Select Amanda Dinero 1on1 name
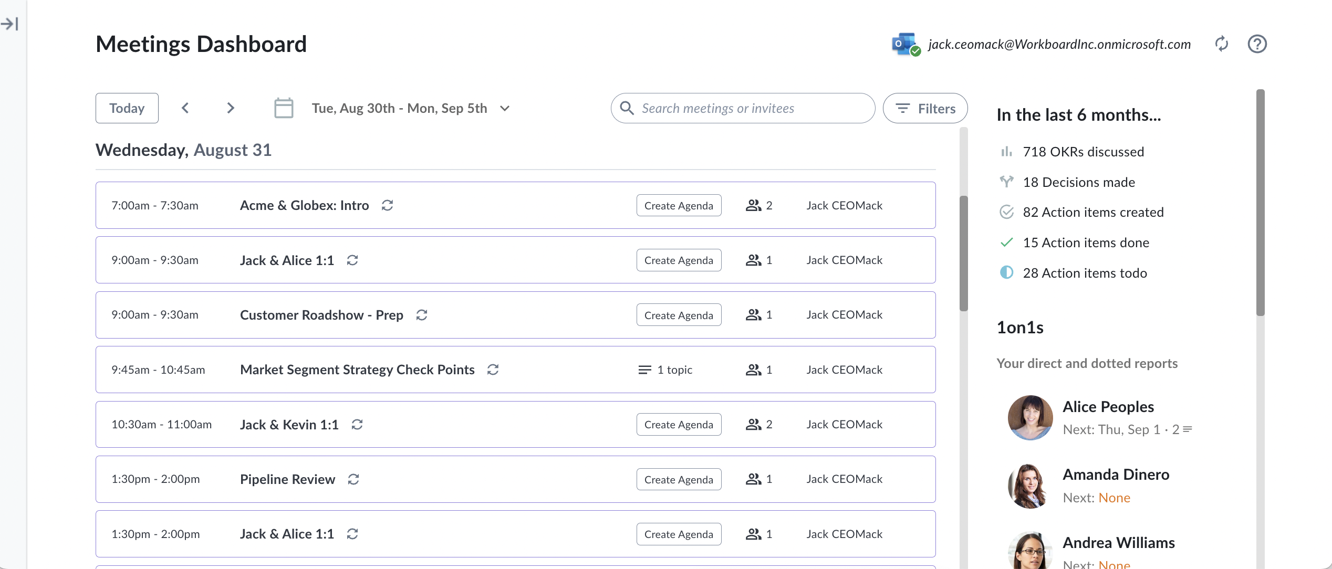 point(1116,475)
